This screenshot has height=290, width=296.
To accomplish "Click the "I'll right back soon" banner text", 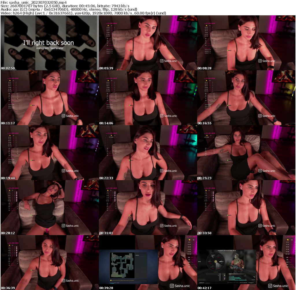I will point(48,42).
